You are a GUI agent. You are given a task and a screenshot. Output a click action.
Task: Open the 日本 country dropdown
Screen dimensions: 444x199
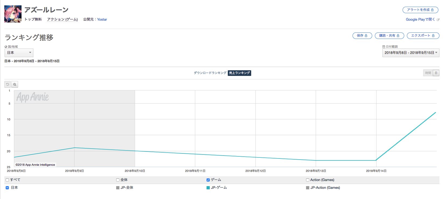coord(19,53)
